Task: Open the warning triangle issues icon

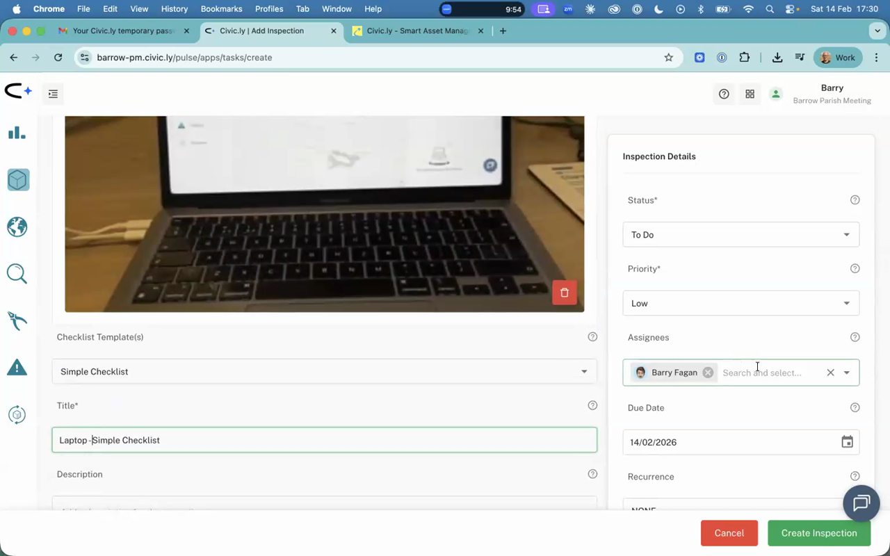Action: [17, 367]
